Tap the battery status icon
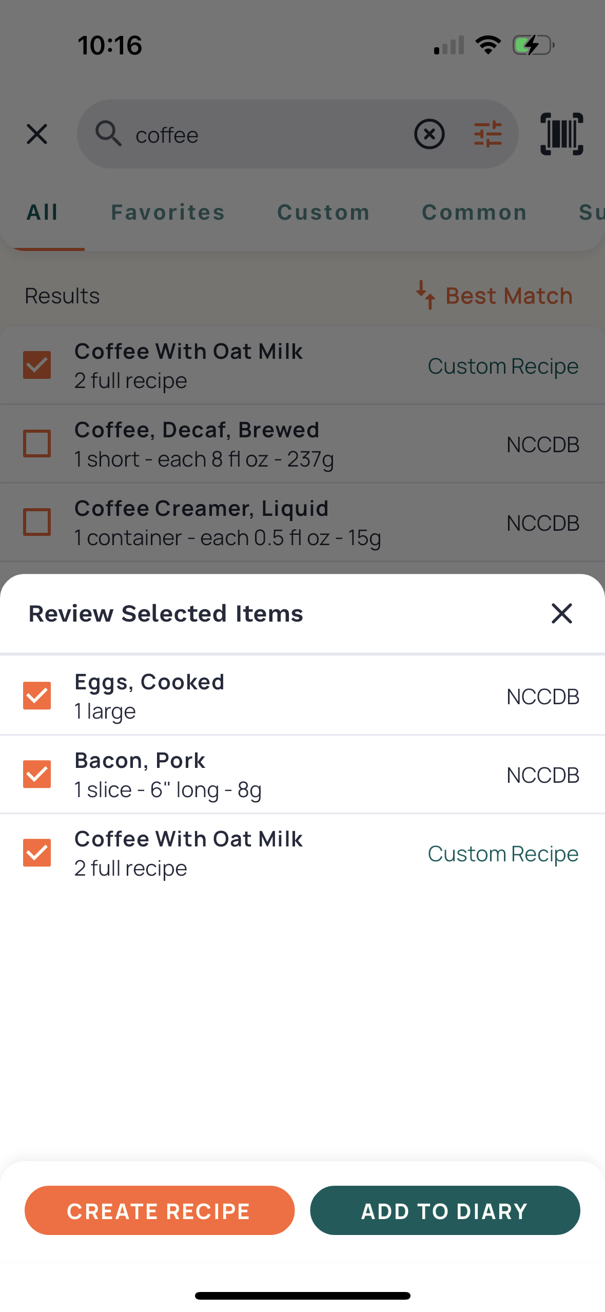The width and height of the screenshot is (605, 1312). (x=533, y=45)
